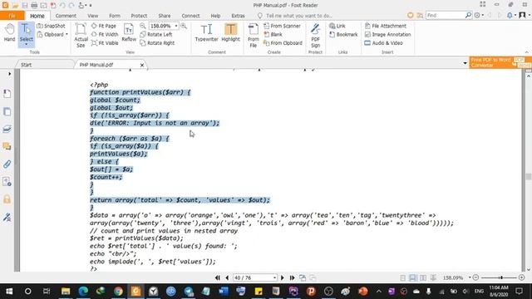Enable continuous page view mode

(x=412, y=277)
